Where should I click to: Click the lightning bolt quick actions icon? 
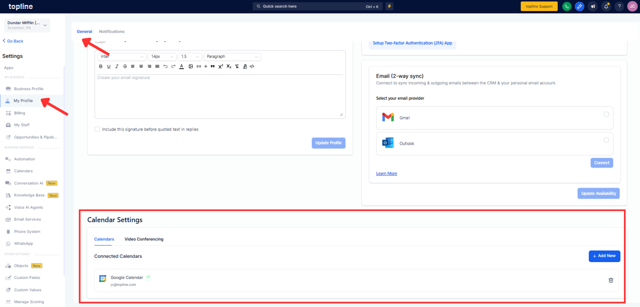point(389,6)
